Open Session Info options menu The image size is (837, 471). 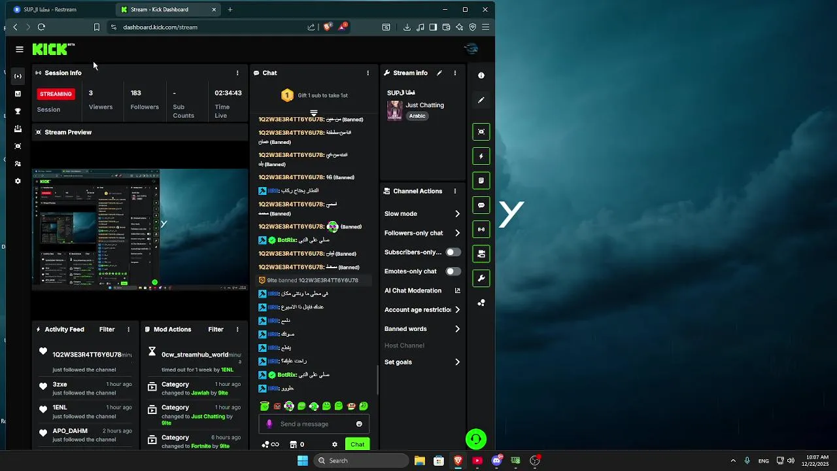pyautogui.click(x=237, y=73)
